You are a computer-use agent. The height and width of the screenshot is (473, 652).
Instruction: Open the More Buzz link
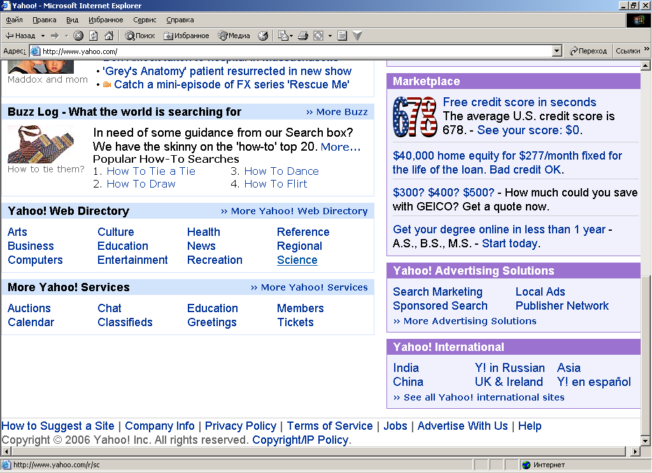click(337, 112)
